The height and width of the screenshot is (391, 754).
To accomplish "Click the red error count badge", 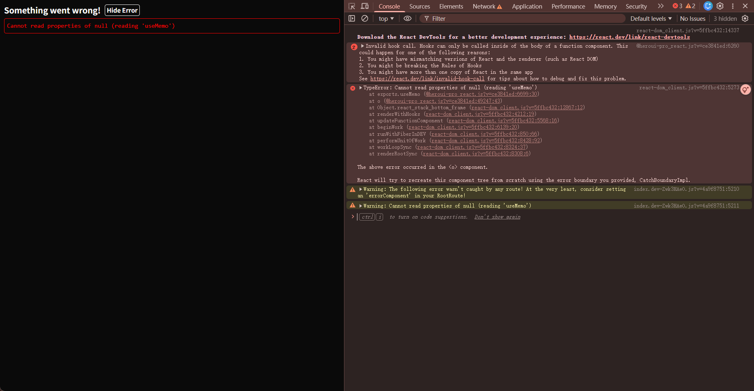I will point(677,6).
